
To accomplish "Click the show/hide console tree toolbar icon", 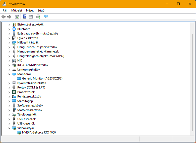I will 17,16.
